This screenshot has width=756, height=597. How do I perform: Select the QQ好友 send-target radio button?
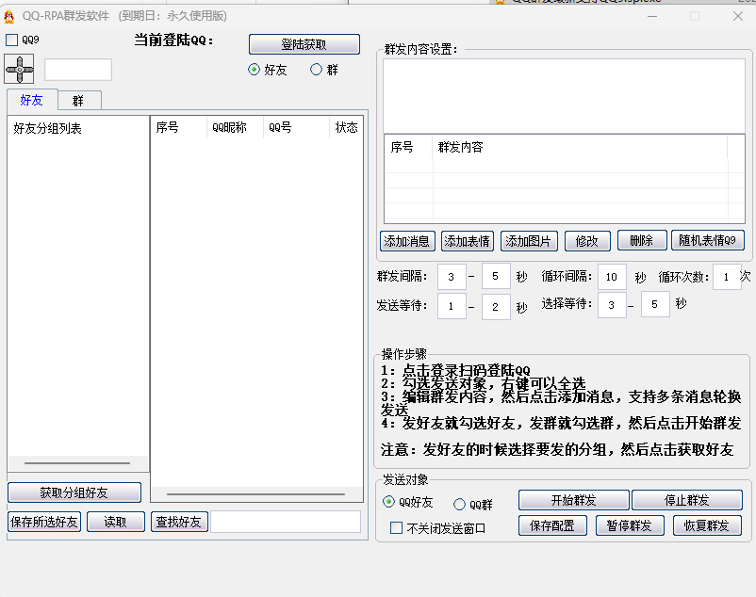(388, 502)
